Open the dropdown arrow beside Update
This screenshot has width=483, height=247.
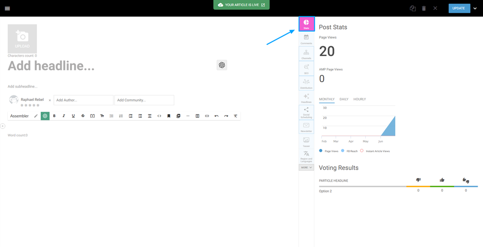pyautogui.click(x=475, y=8)
